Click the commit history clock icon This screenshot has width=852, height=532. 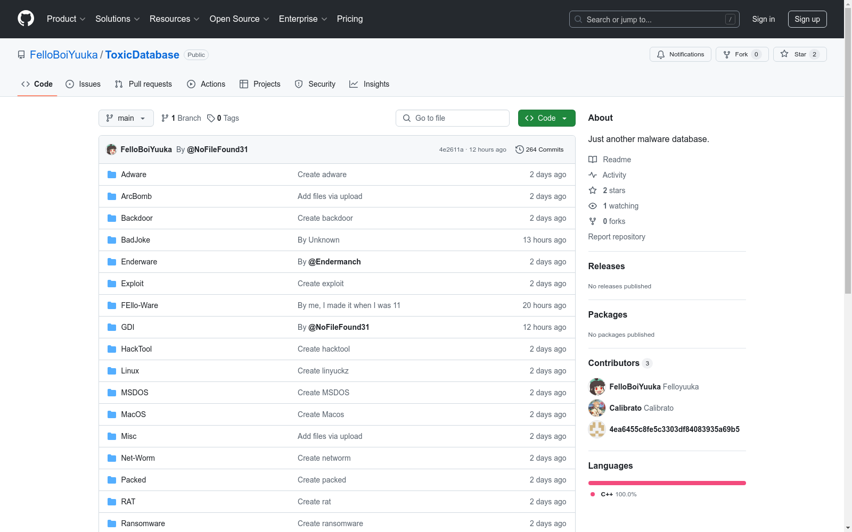coord(520,149)
